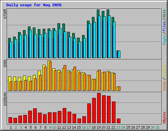Click day 1 on the x-axis

coord(11,127)
